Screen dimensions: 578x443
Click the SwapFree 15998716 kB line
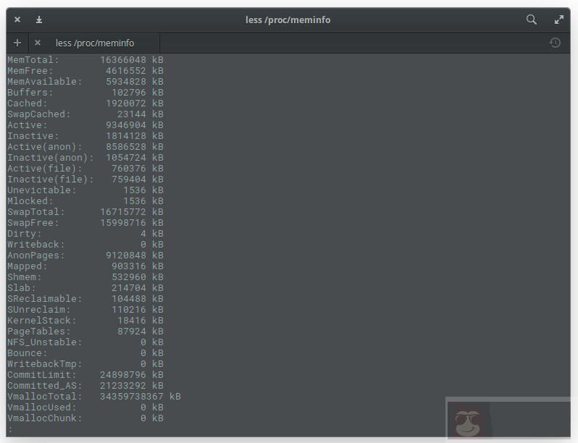(85, 223)
